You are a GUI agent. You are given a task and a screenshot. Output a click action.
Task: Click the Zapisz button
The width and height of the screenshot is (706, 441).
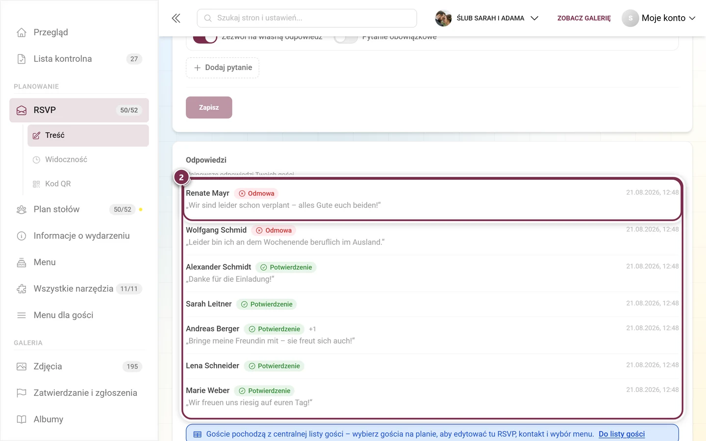point(209,107)
